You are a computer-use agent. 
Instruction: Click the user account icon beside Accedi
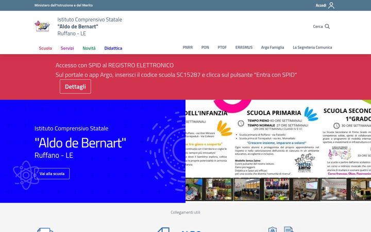click(x=331, y=5)
